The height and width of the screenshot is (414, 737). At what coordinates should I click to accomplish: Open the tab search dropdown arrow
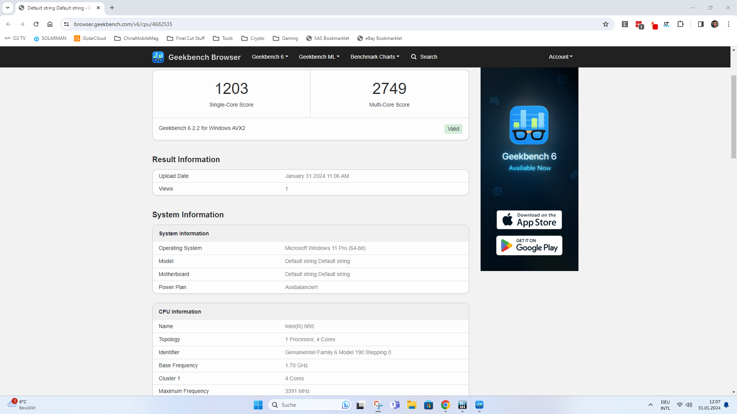click(x=8, y=8)
